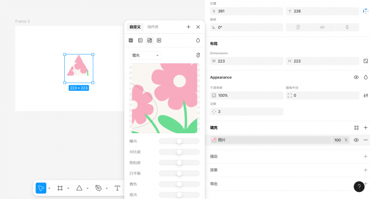Screen dimensions: 370x199
Task: Click the X position field 391
Action: (x=246, y=11)
